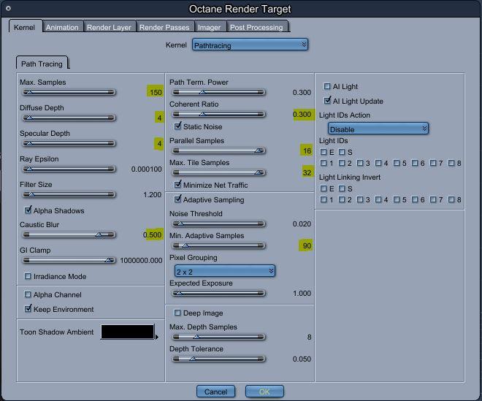The width and height of the screenshot is (482, 401).
Task: Click the Diffuse Depth slider
Action: coord(69,118)
